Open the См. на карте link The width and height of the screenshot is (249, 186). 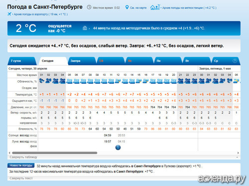(x=138, y=7)
